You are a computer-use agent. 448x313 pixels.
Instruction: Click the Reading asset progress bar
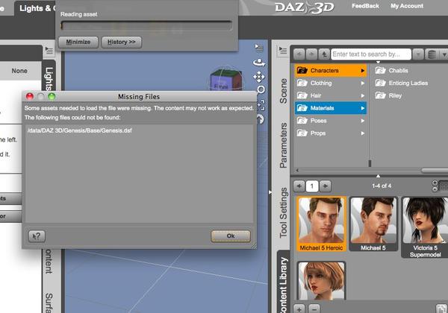[x=146, y=25]
